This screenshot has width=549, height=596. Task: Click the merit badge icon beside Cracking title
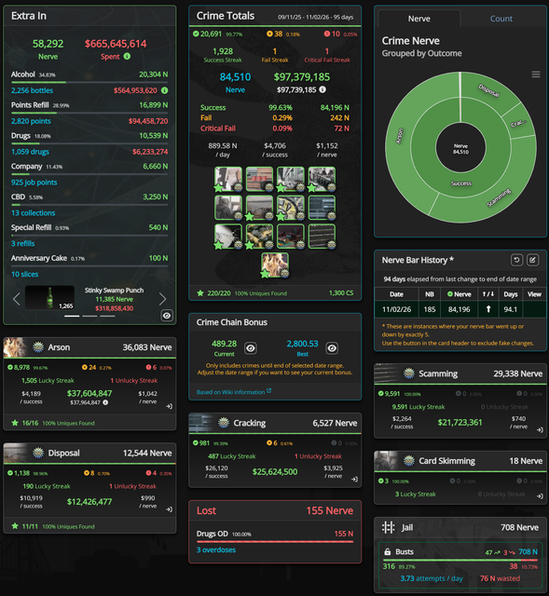(x=224, y=423)
